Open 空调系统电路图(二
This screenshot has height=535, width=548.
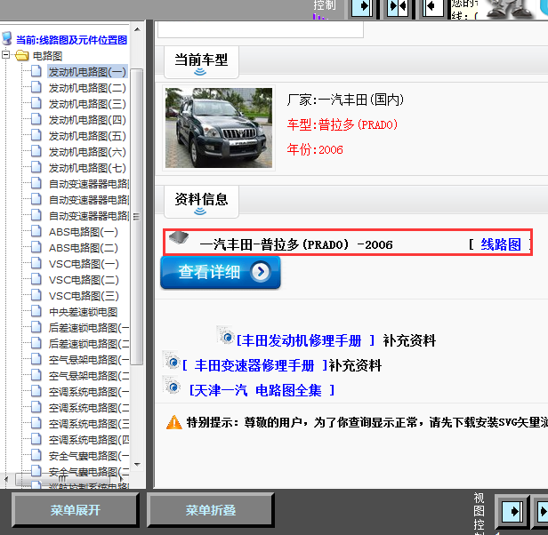pos(89,409)
